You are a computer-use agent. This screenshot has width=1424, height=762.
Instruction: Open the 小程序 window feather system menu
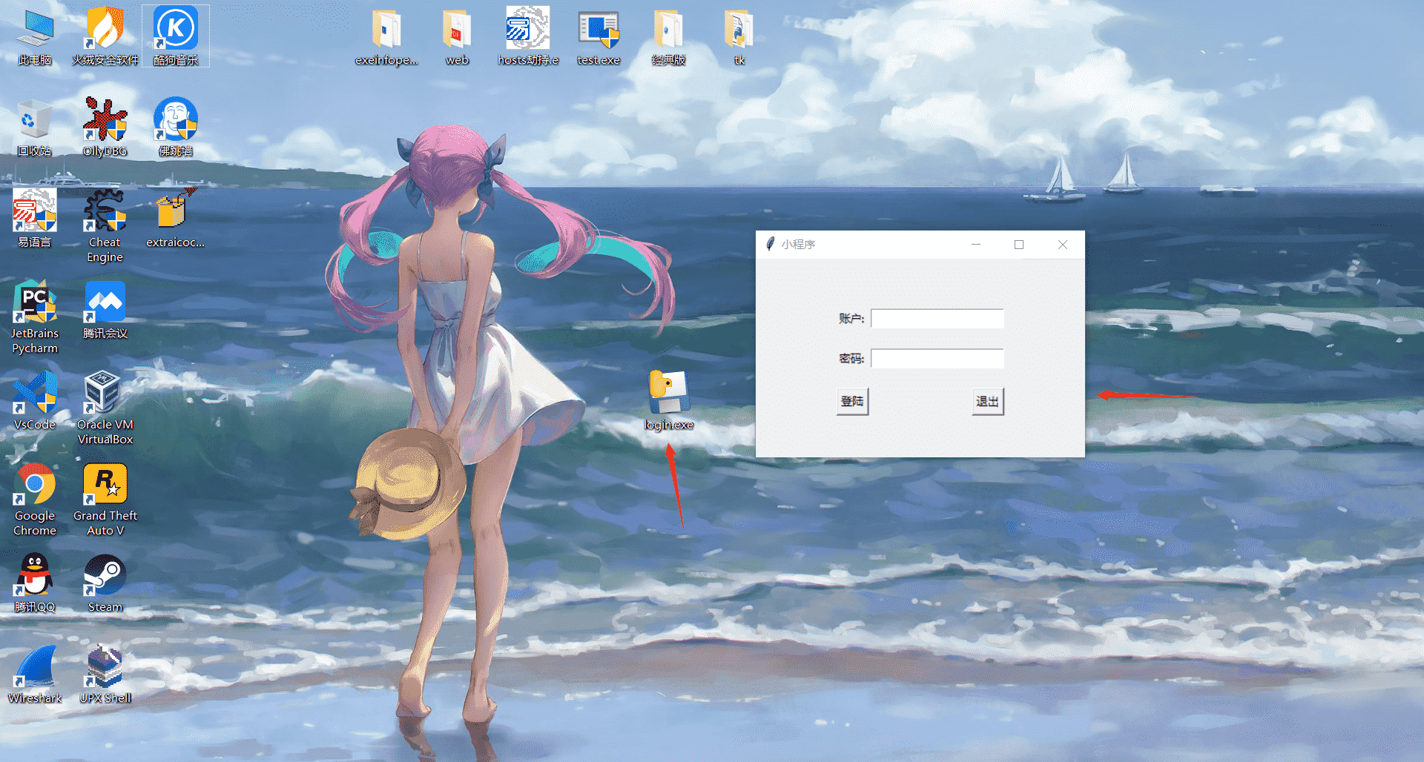click(x=771, y=244)
